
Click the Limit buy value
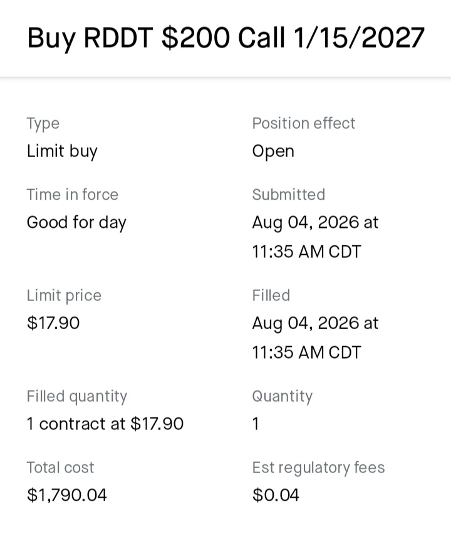62,151
